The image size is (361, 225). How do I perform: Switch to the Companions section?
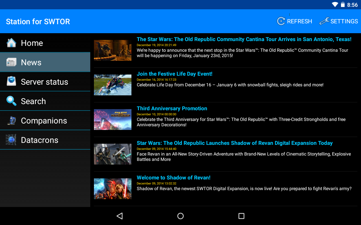tap(45, 120)
